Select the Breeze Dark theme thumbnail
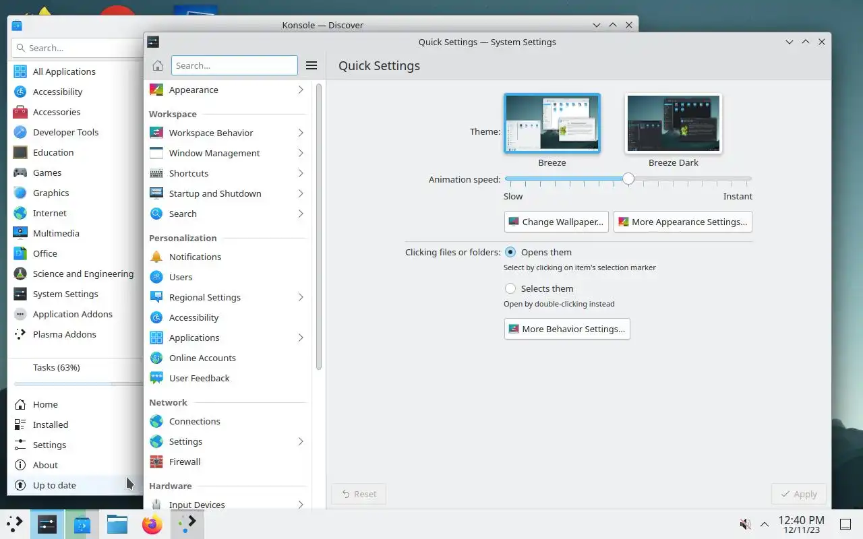 (674, 123)
